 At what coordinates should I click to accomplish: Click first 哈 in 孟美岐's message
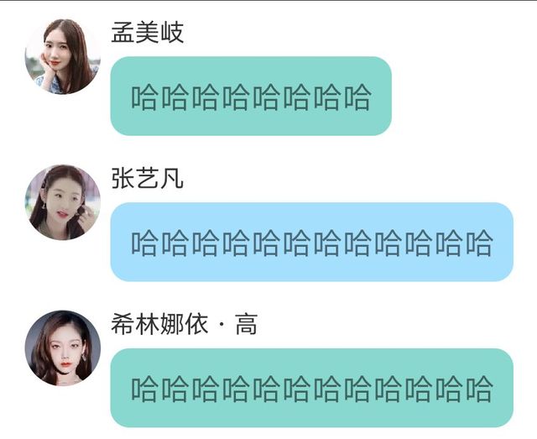click(145, 97)
